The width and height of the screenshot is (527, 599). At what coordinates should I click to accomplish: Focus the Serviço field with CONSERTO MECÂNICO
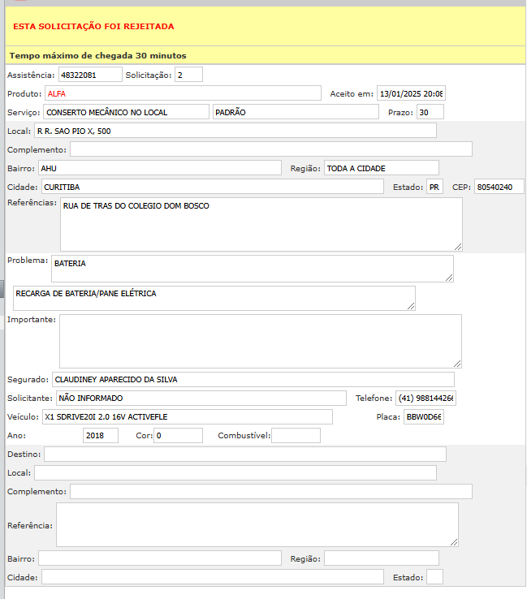click(x=125, y=112)
